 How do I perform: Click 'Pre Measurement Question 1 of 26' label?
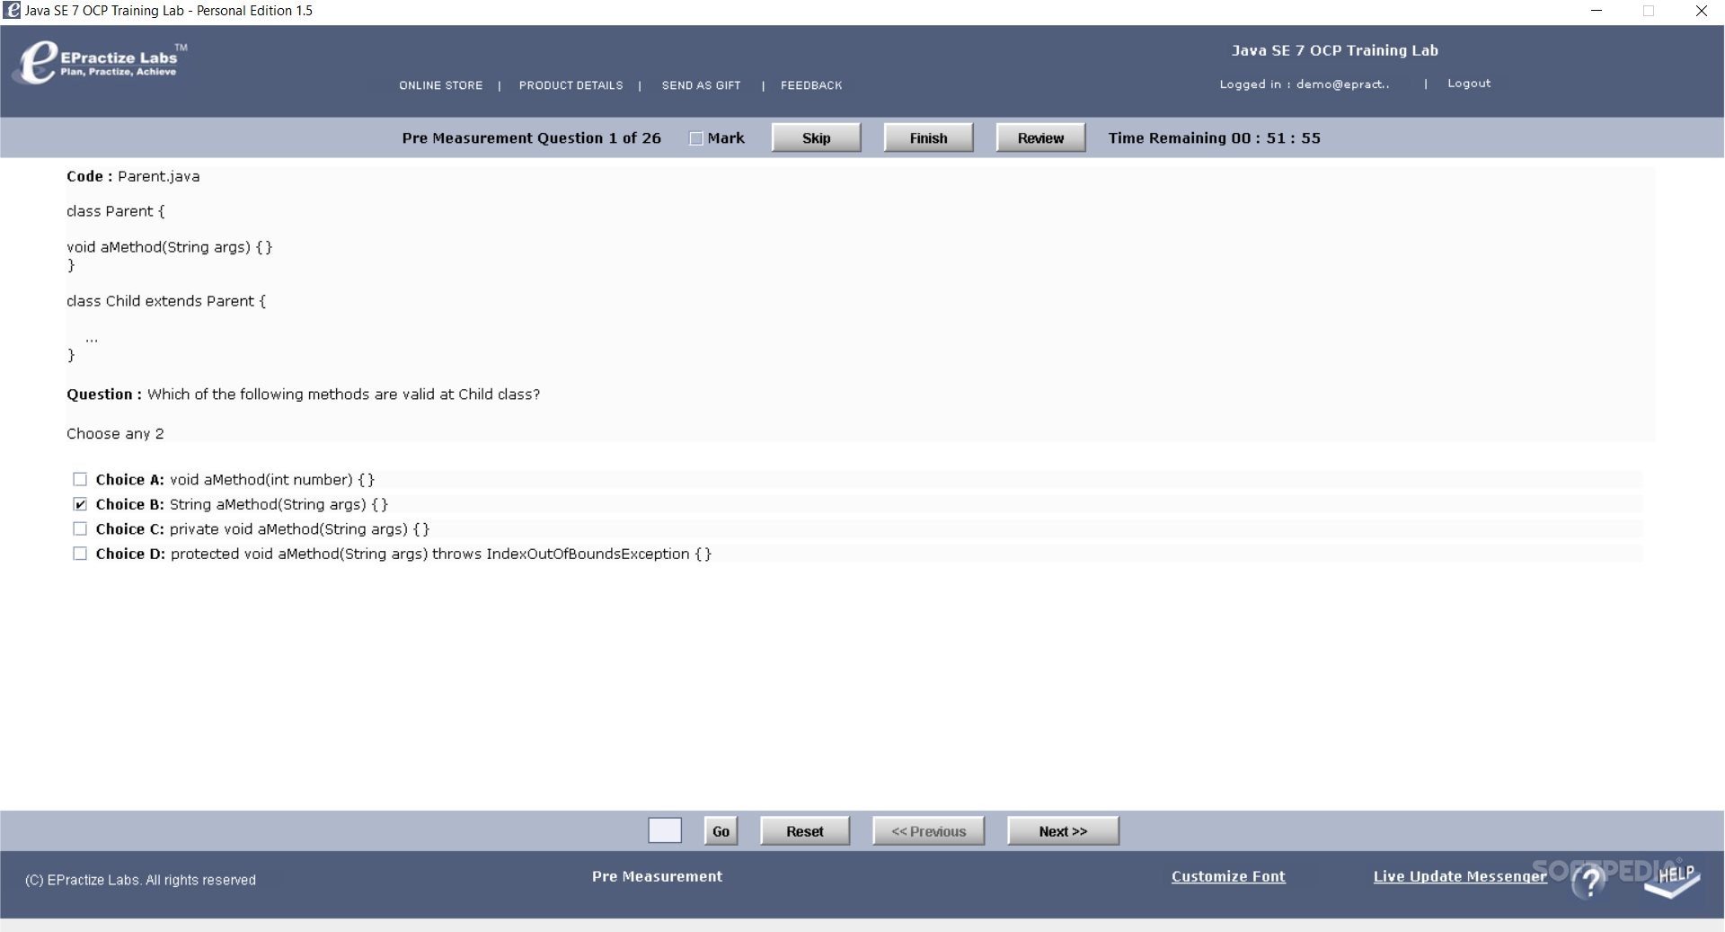(531, 138)
